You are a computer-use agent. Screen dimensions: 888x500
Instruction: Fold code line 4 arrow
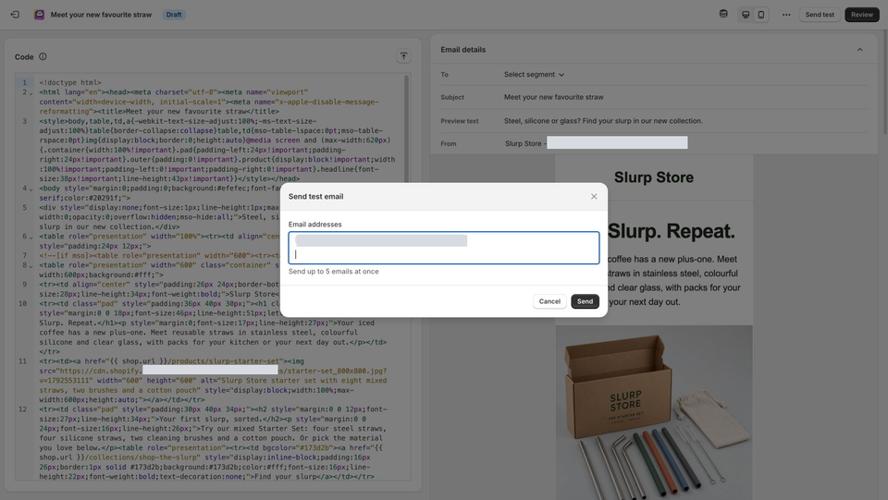(x=31, y=189)
